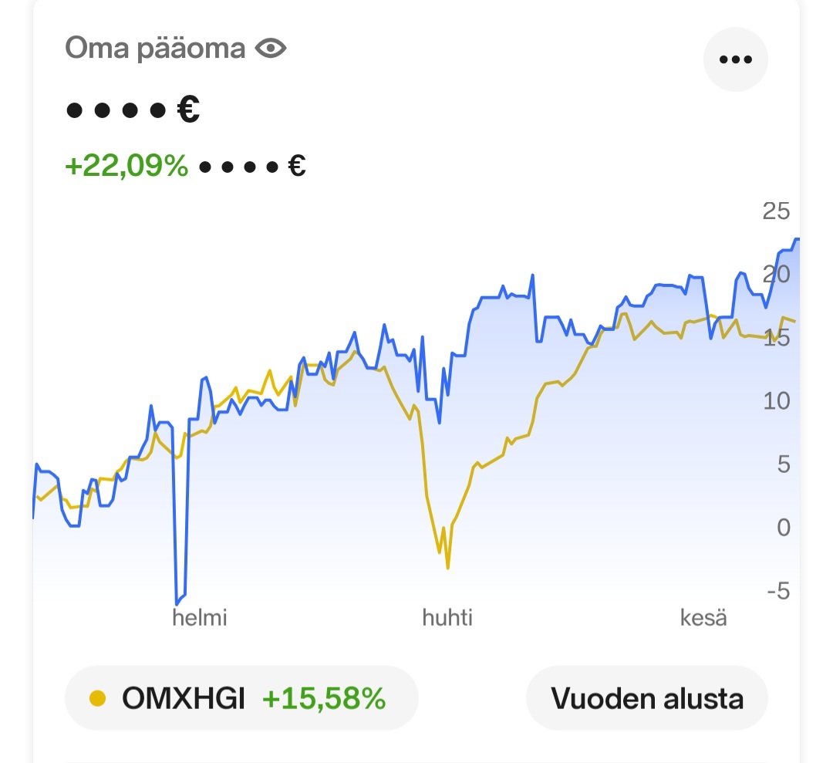Open the Vuoden alusta time range selector
This screenshot has width=833, height=763.
click(646, 697)
